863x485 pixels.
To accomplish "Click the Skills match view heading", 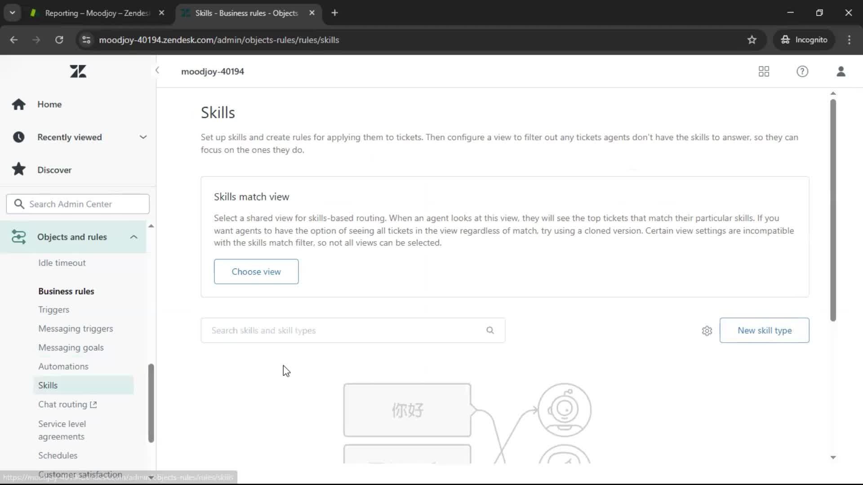I will click(252, 197).
